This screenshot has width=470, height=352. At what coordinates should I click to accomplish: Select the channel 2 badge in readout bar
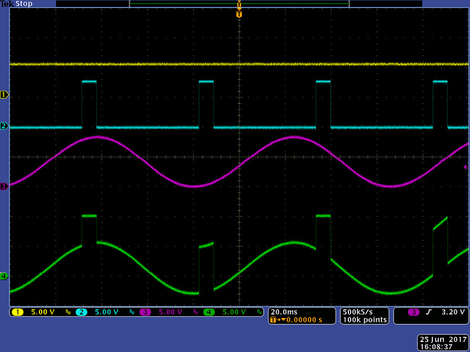click(82, 312)
